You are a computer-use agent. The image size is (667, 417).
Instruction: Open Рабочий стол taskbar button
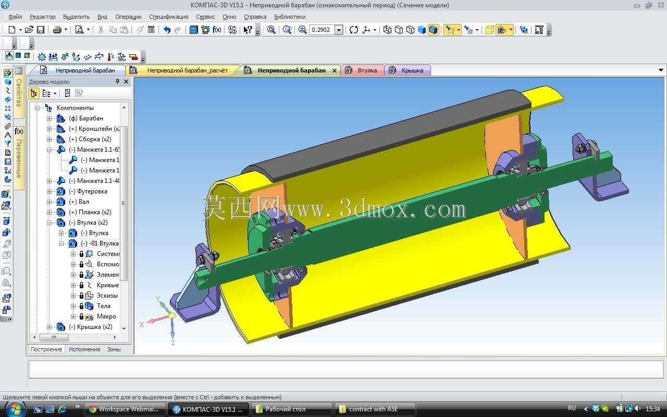[292, 409]
